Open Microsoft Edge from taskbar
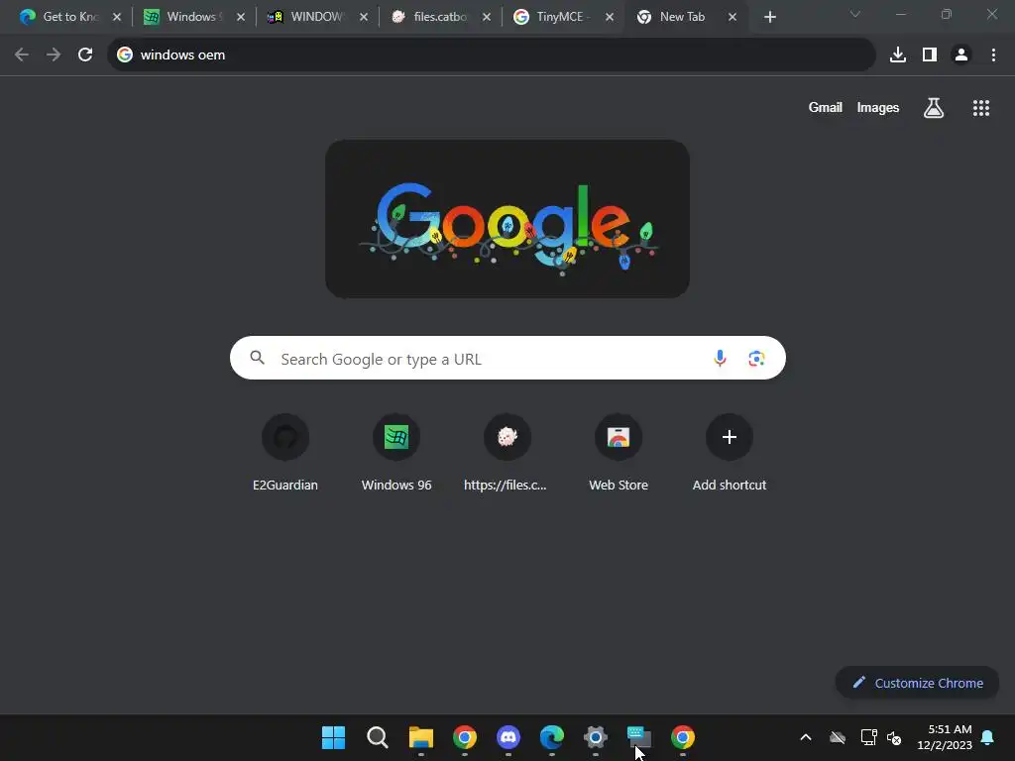This screenshot has width=1015, height=761. click(551, 737)
